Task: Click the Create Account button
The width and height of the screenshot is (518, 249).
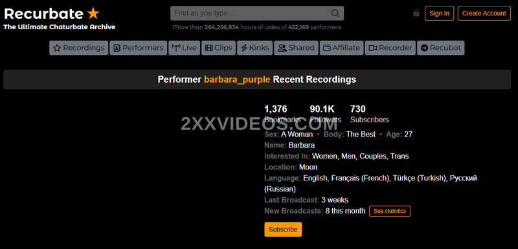Action: (x=484, y=13)
